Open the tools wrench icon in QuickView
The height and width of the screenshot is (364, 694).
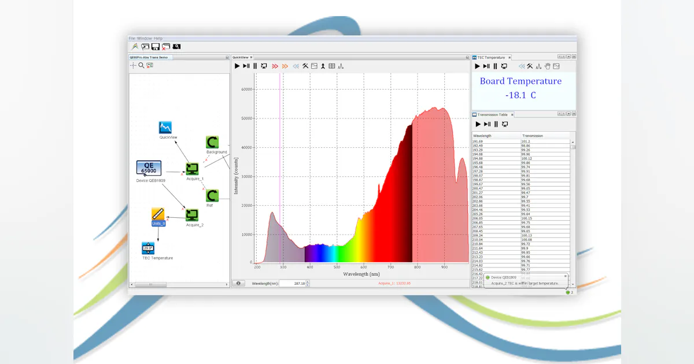click(x=305, y=66)
